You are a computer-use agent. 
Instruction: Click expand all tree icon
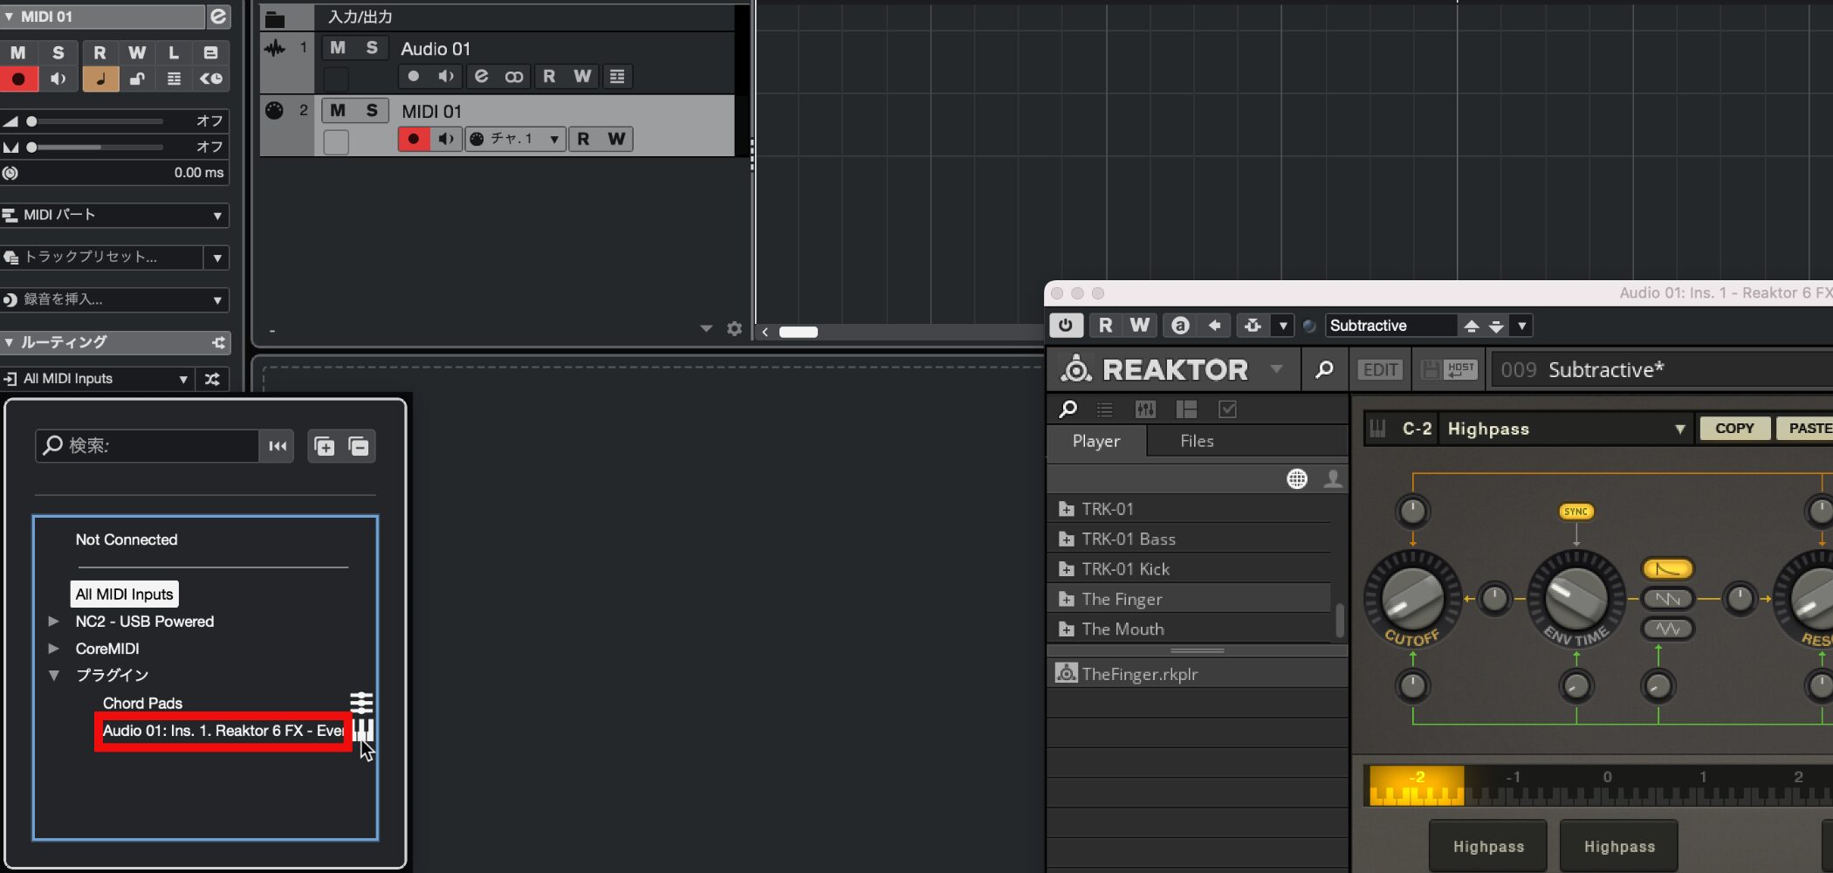[324, 446]
